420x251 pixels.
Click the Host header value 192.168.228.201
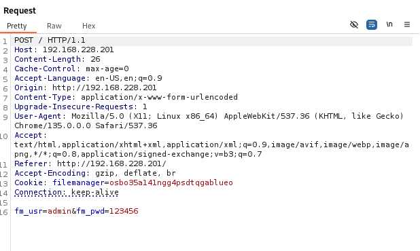(78, 50)
